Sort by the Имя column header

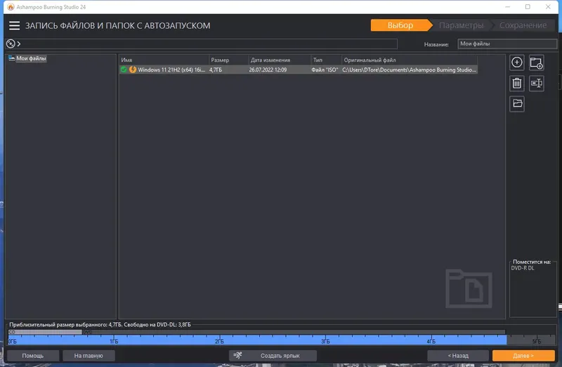164,60
